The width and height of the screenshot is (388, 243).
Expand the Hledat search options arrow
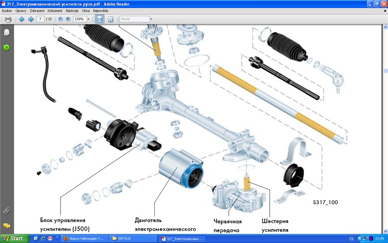(151, 19)
